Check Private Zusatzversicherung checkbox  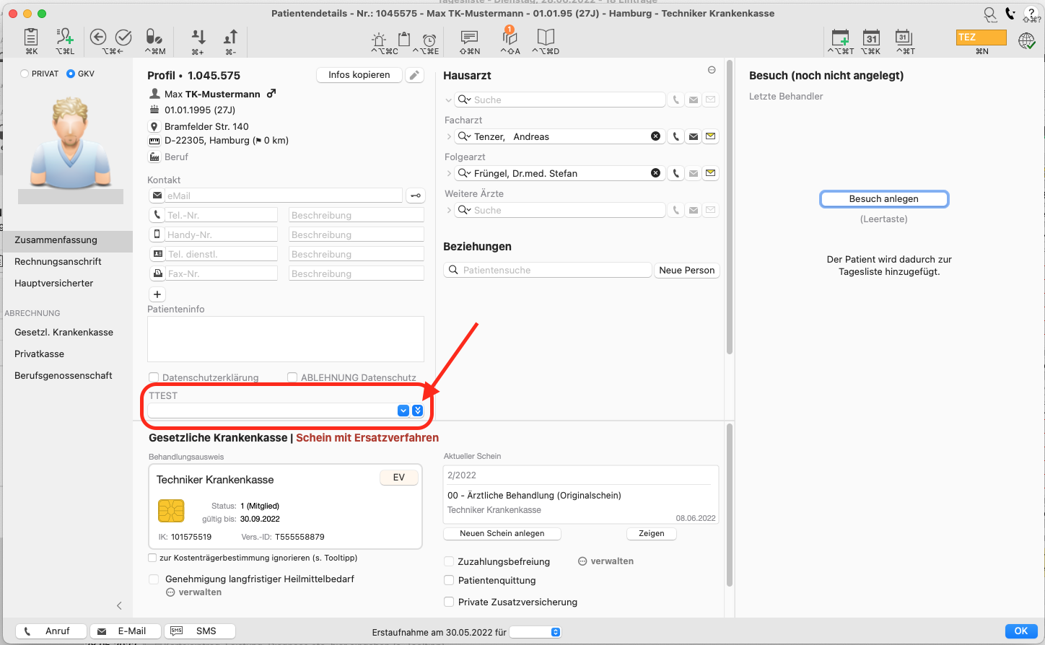click(449, 602)
